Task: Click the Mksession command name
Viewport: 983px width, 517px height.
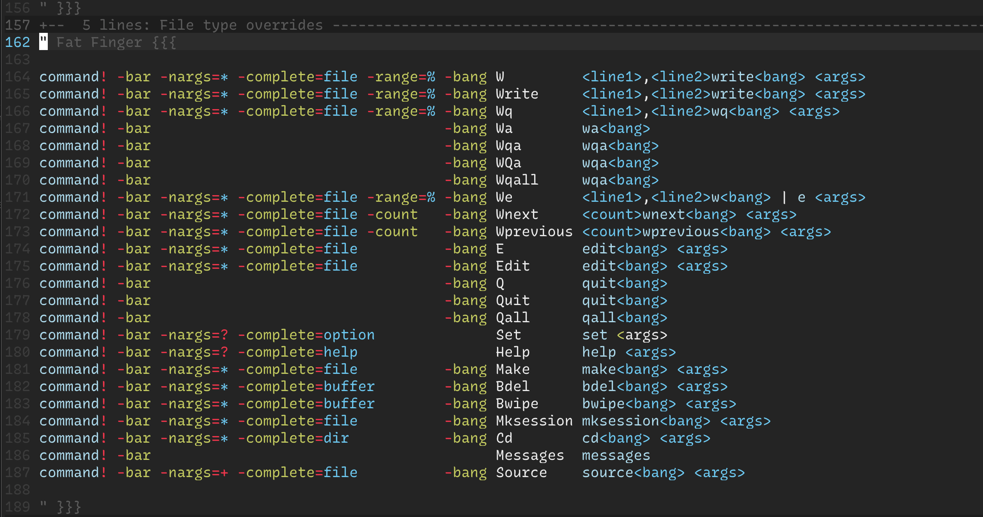Action: pos(534,421)
